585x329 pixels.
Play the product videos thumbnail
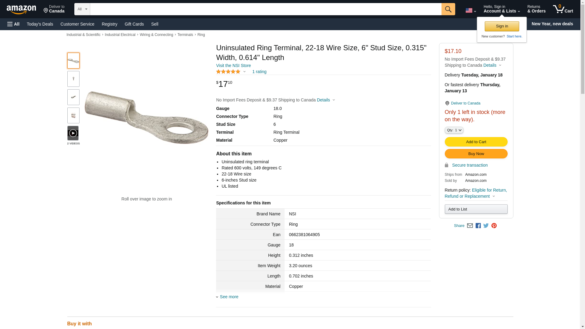click(x=73, y=133)
